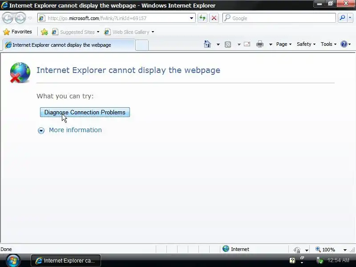Click the 12:54 AM taskbar clock
356x267 pixels.
[338, 260]
